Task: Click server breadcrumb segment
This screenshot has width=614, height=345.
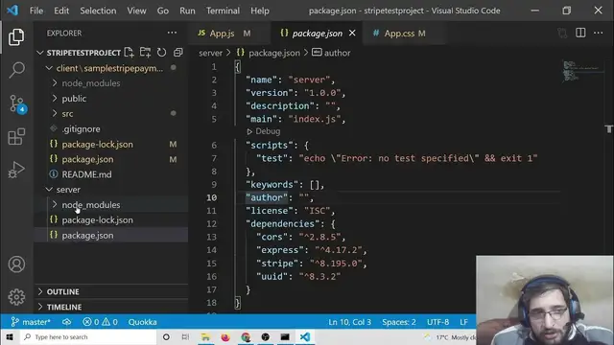Action: tap(210, 53)
